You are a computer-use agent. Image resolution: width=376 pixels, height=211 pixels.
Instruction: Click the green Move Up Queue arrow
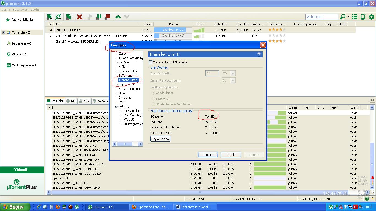coord(118,17)
